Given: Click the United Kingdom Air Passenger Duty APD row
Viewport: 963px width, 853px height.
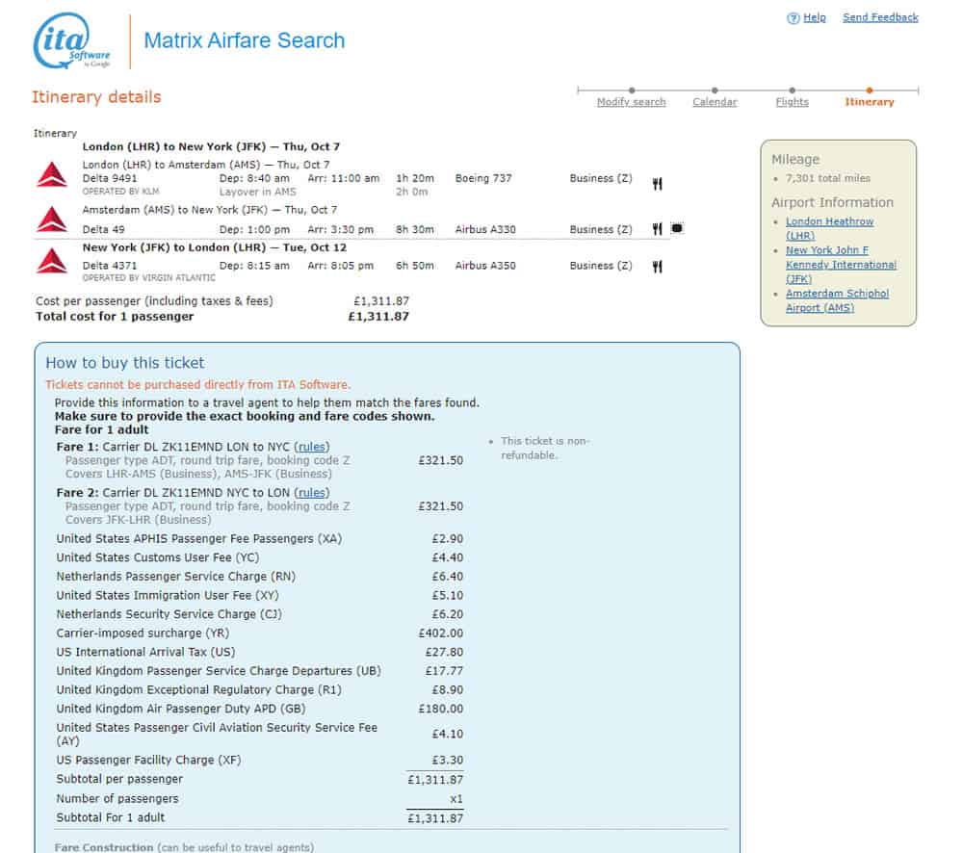Looking at the screenshot, I should click(260, 709).
